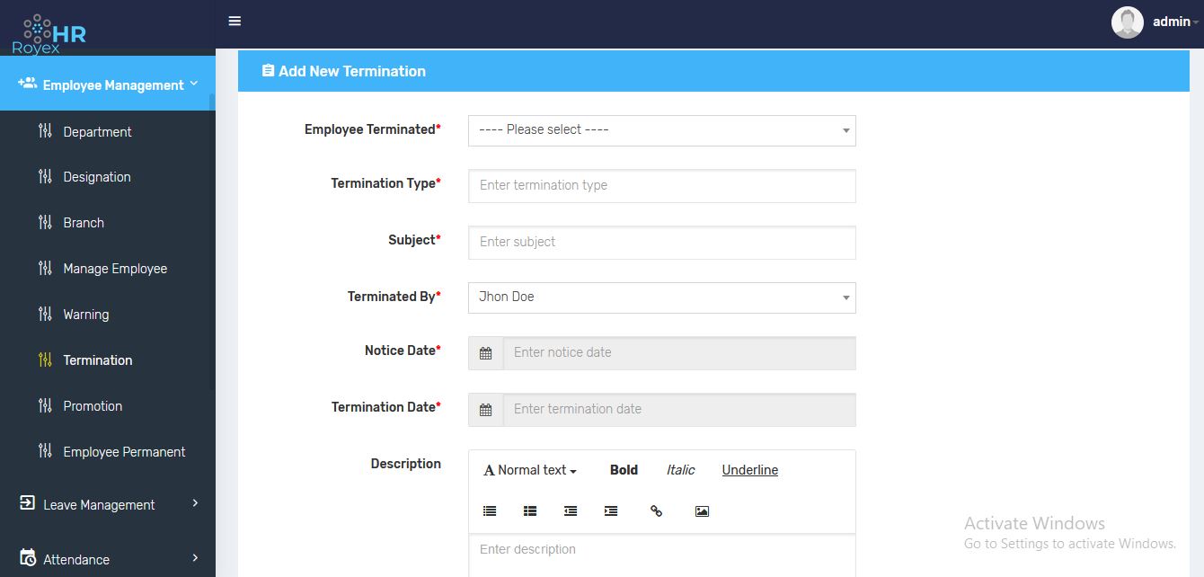
Task: Indent the description text
Action: coord(611,510)
